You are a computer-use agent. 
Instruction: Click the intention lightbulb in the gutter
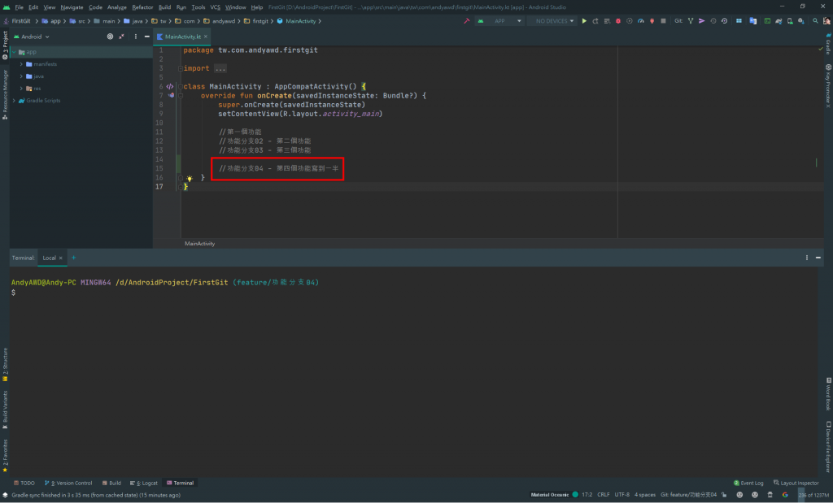pos(189,179)
